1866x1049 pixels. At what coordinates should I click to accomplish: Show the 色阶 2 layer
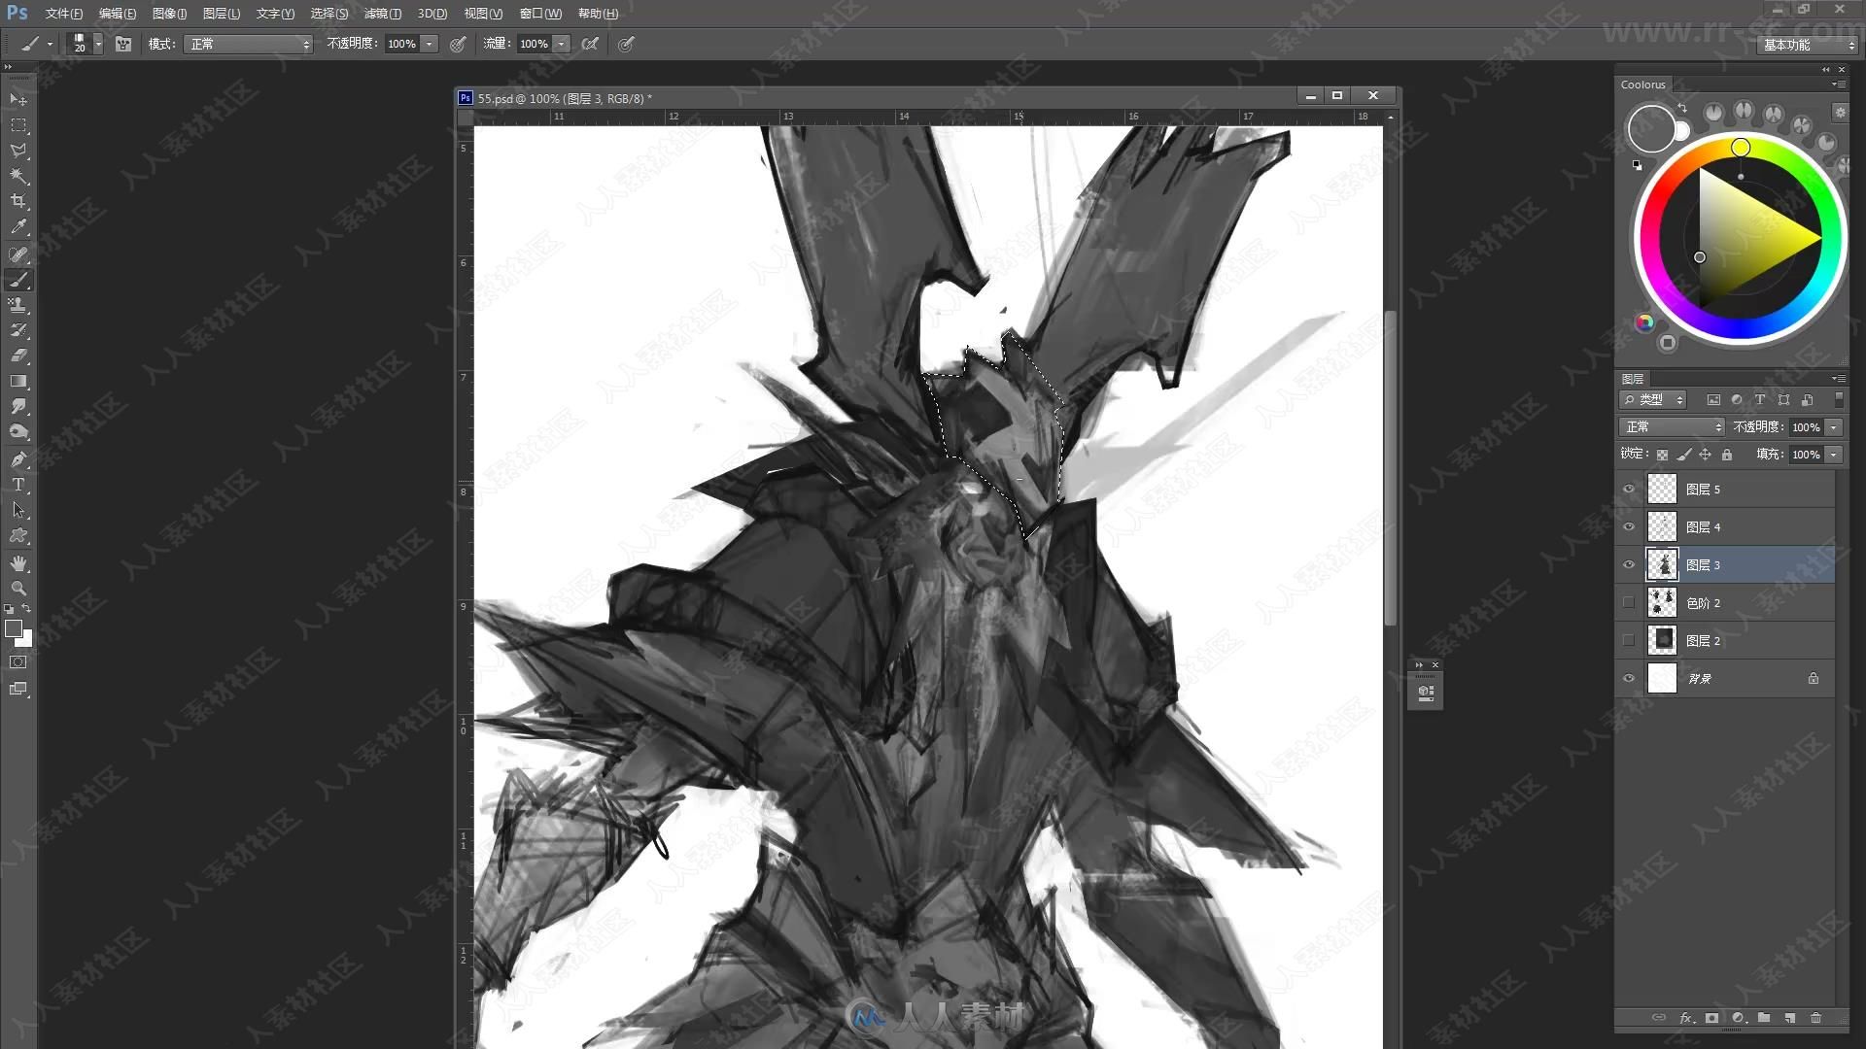tap(1629, 602)
